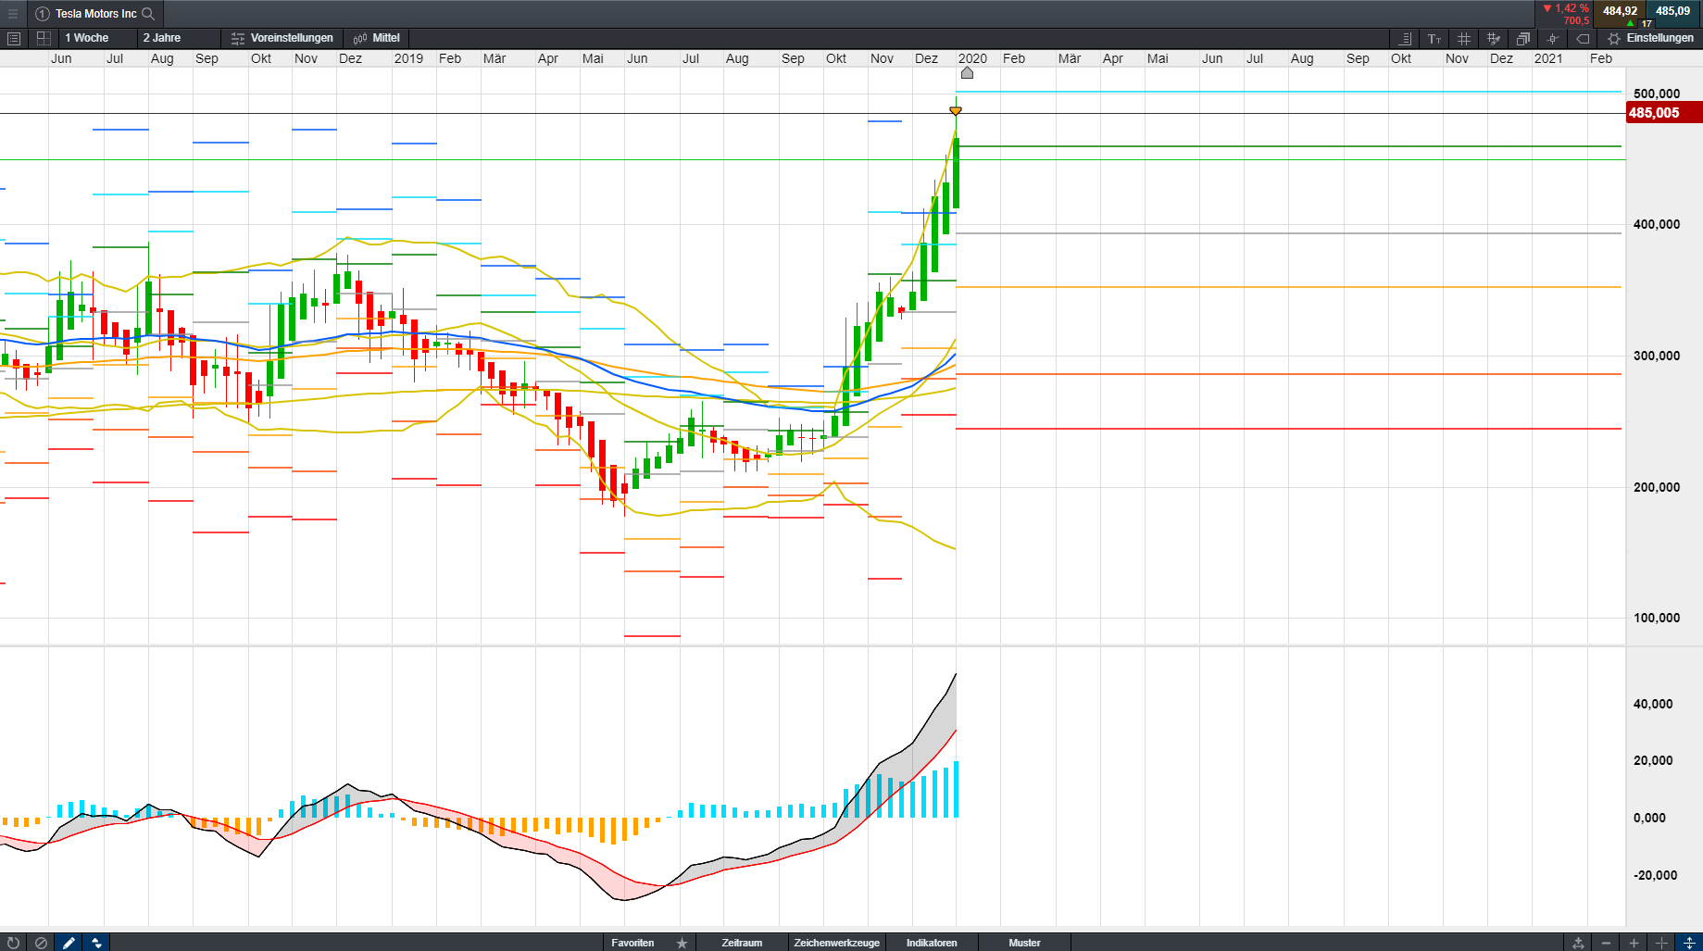Click the 2020 label on the time axis
The width and height of the screenshot is (1703, 951).
point(972,58)
